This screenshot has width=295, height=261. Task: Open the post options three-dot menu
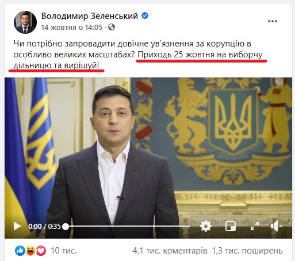[273, 21]
